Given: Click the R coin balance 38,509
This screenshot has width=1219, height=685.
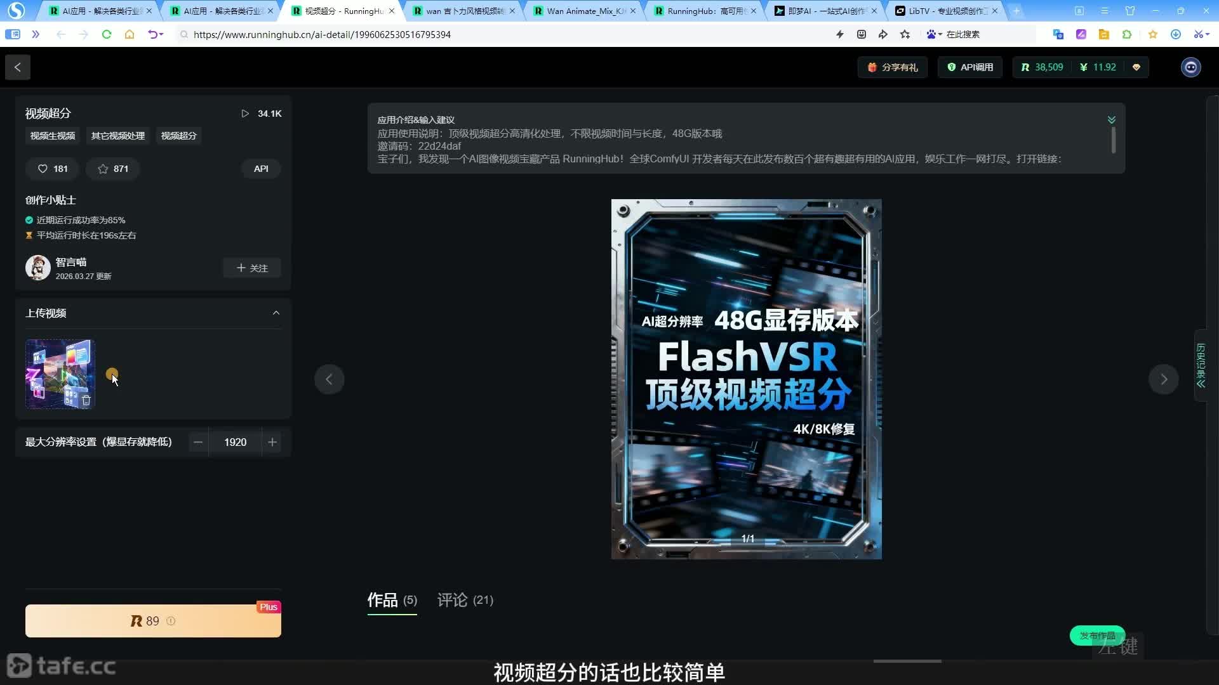Looking at the screenshot, I should pyautogui.click(x=1042, y=67).
